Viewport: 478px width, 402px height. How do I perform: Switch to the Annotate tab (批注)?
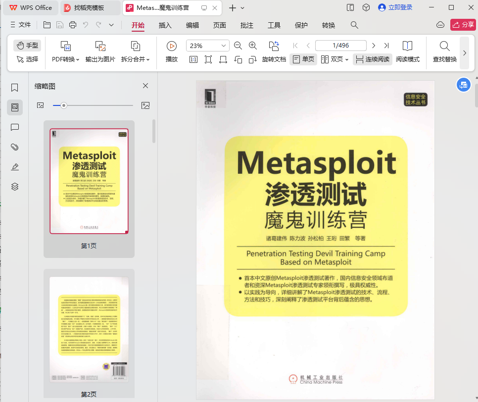[x=246, y=25]
